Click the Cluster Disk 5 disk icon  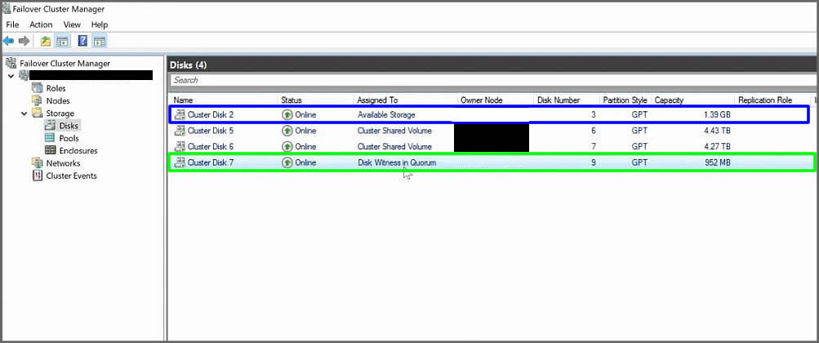[180, 131]
